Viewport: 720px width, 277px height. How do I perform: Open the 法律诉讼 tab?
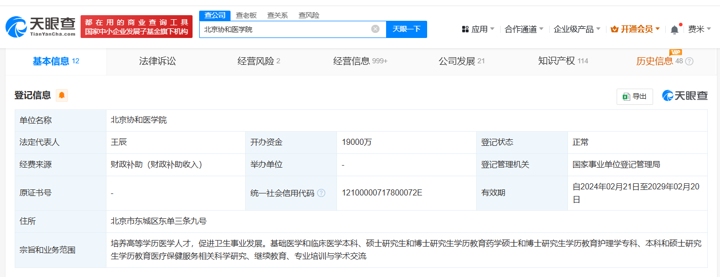(x=158, y=61)
